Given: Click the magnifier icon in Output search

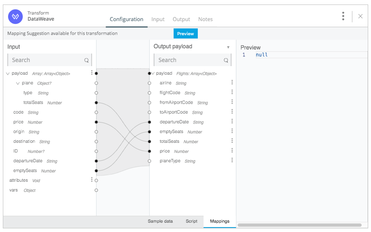Looking at the screenshot, I should (x=226, y=60).
